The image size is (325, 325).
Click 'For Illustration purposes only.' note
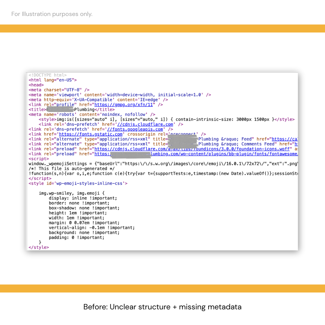coord(52,14)
